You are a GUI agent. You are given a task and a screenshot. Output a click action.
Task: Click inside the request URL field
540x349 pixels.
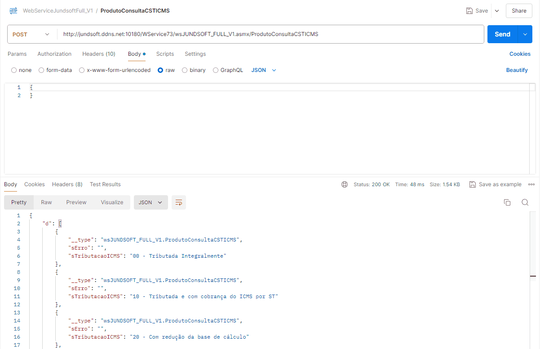tap(270, 34)
